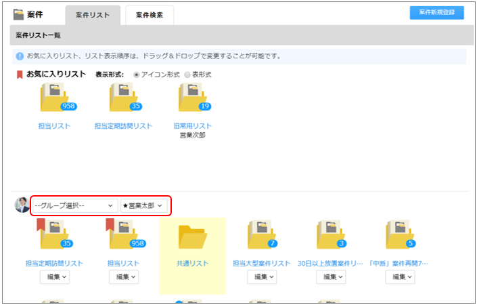Viewport: 477px width, 305px height.
Task: Click the info icon in the blue notice bar
Action: click(x=20, y=56)
